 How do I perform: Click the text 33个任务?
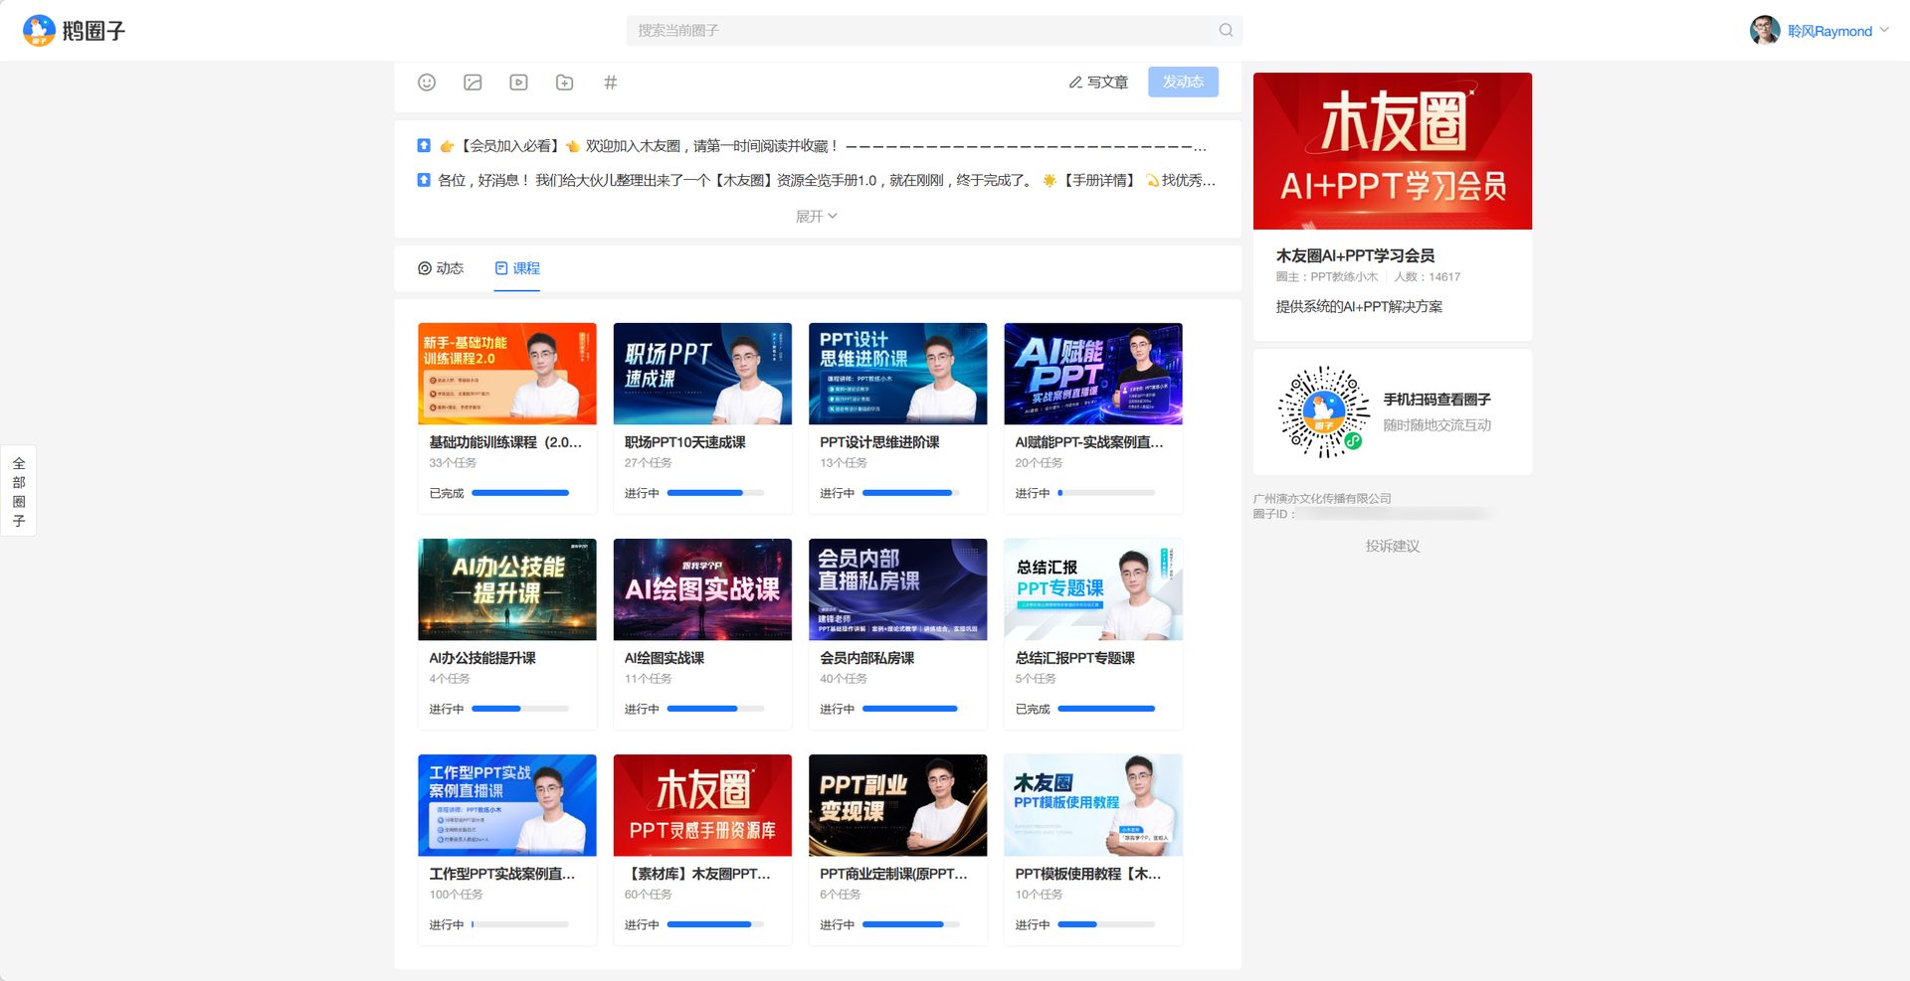453,463
